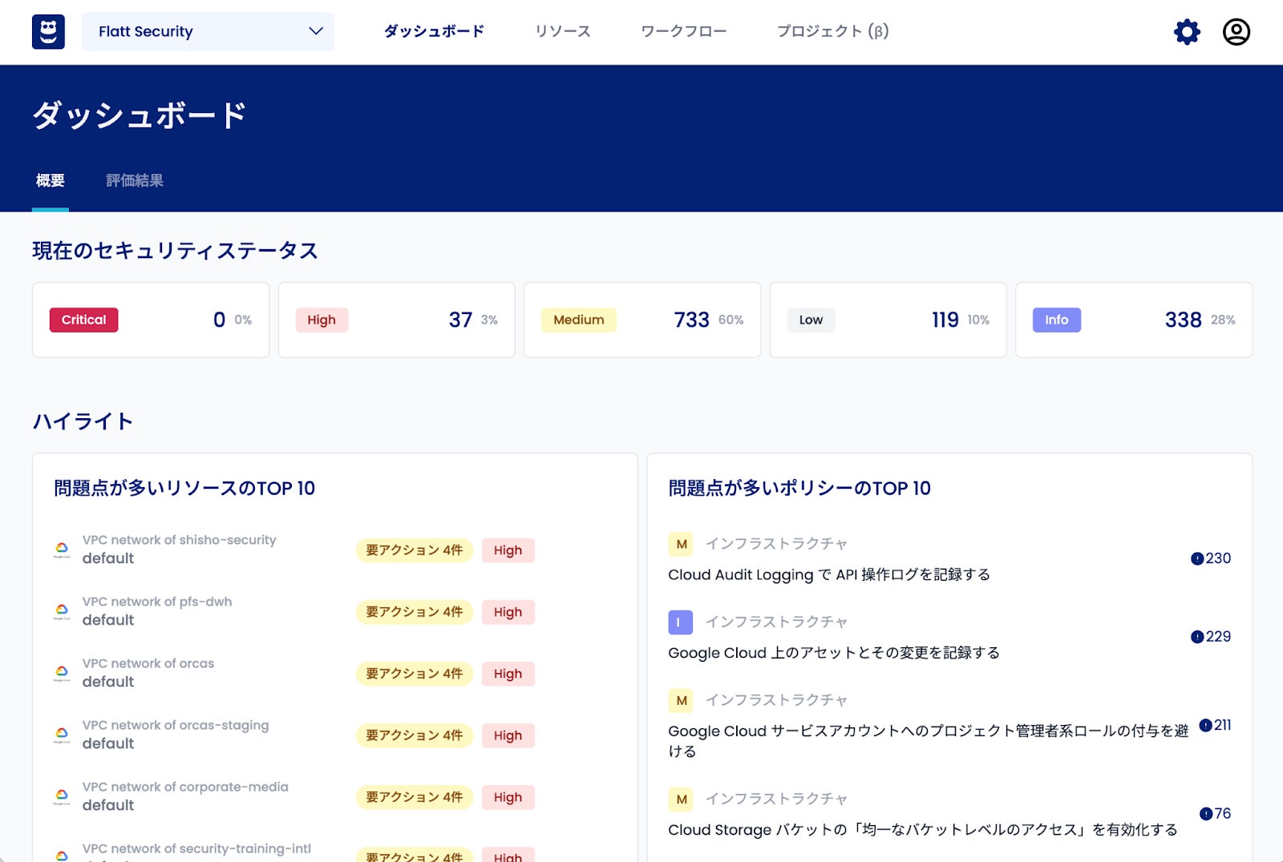Open default resource of pfs-dwh VPC
1283x862 pixels.
[x=108, y=620]
